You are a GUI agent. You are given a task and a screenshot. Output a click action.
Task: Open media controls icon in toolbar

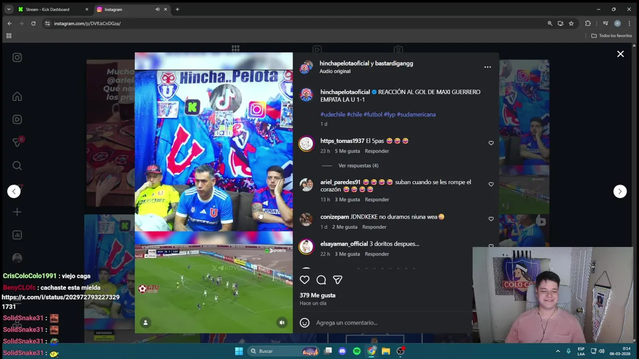605,23
